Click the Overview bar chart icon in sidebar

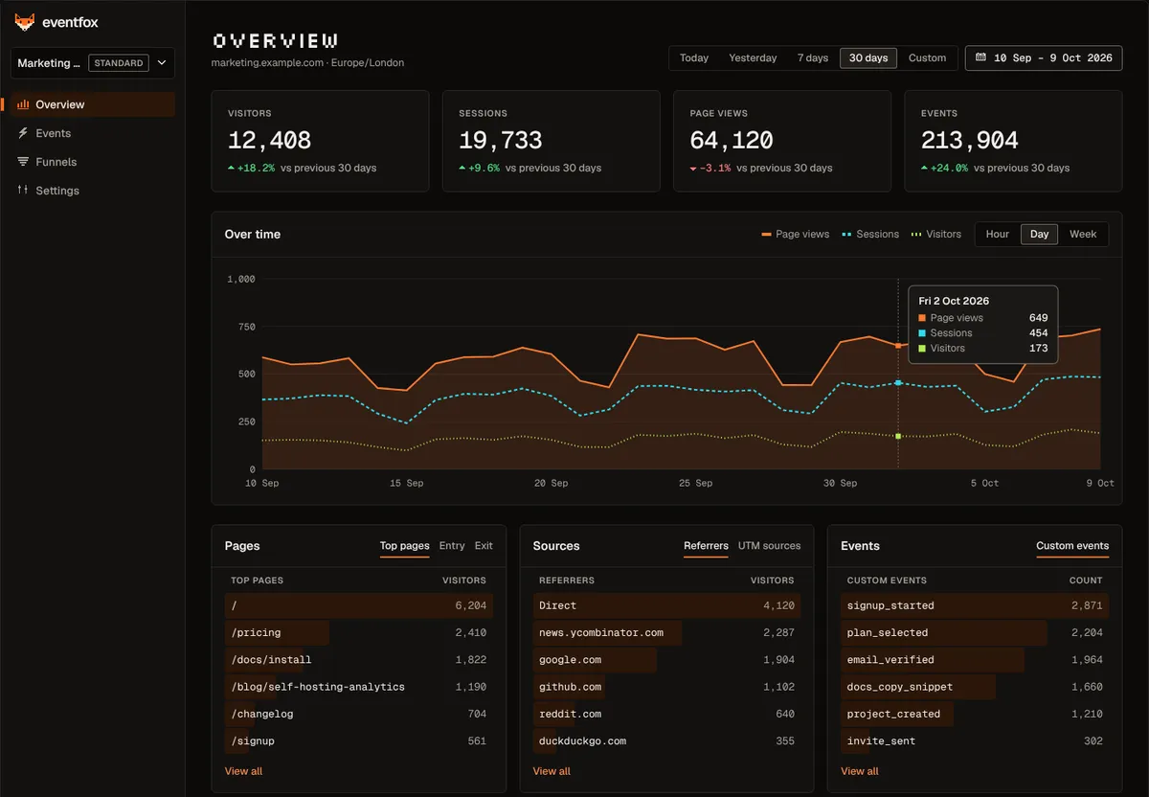[x=23, y=104]
